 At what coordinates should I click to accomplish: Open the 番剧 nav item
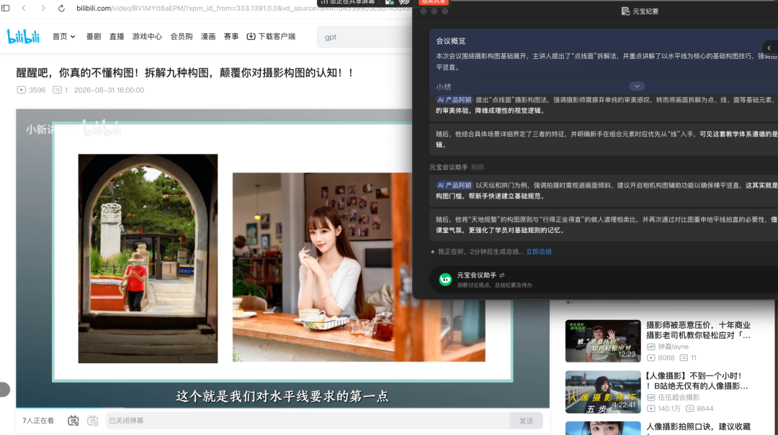(93, 37)
